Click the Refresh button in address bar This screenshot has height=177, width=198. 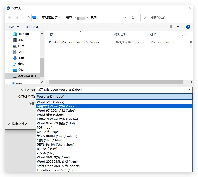(133, 18)
